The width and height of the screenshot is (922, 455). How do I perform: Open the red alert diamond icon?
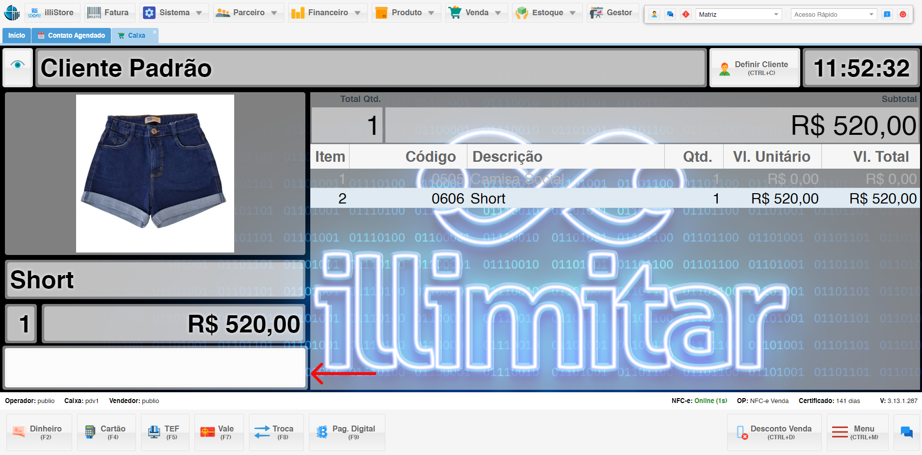(x=686, y=14)
